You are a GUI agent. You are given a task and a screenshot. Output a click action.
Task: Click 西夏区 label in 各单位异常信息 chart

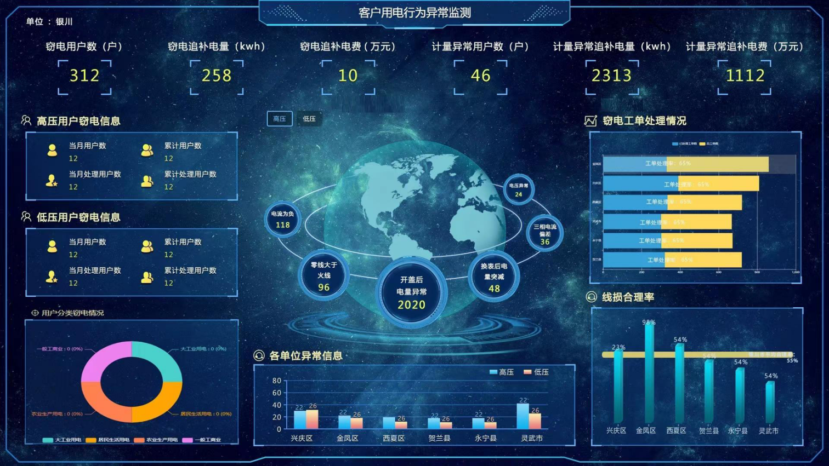(x=394, y=438)
